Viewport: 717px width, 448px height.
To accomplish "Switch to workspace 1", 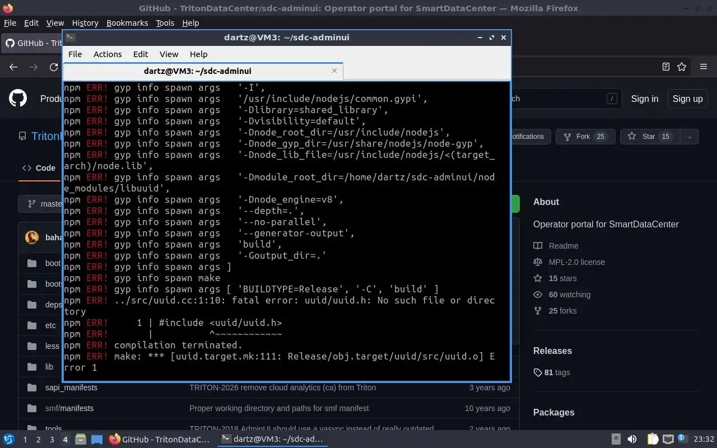I will 25,440.
